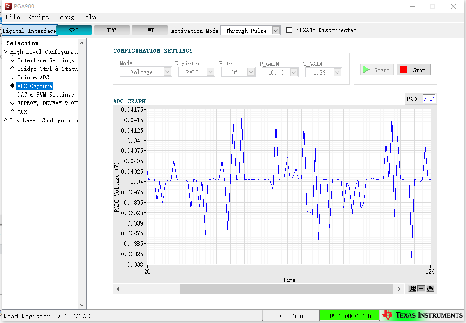Screen dimensions: 466x323
Task: Click the version 3.3.0.0 status field
Action: pos(291,316)
